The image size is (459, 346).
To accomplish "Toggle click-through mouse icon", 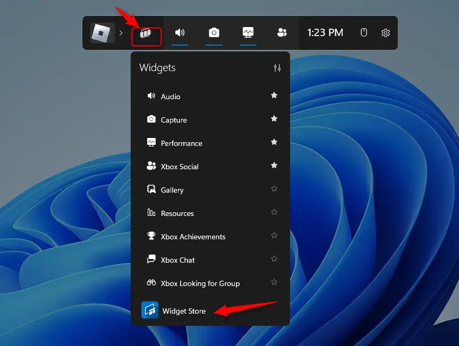I will click(x=363, y=32).
